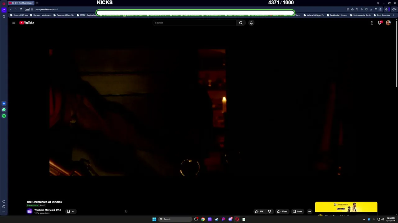Open Disney+ Movies bookmark

coord(40,15)
